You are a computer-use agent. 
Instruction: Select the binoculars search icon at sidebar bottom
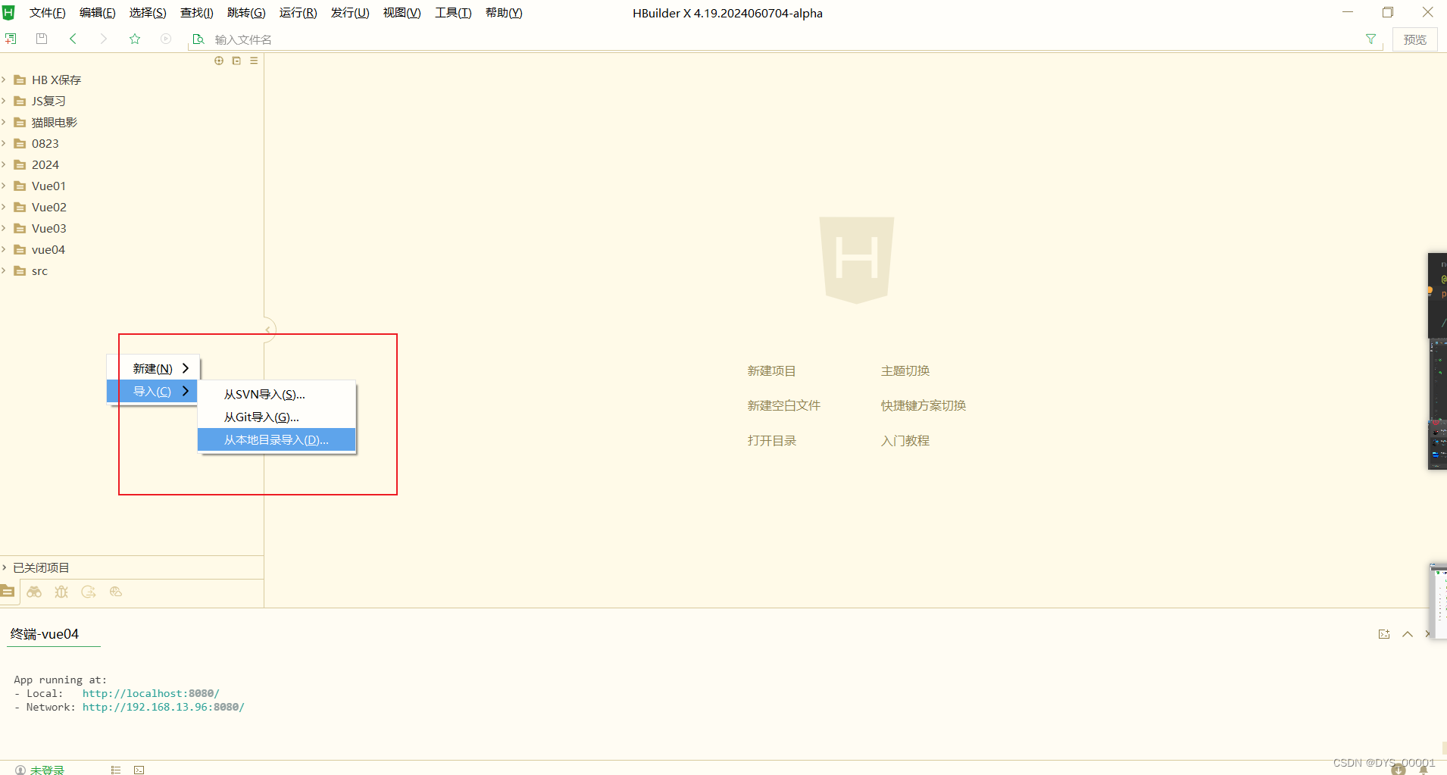(x=34, y=592)
